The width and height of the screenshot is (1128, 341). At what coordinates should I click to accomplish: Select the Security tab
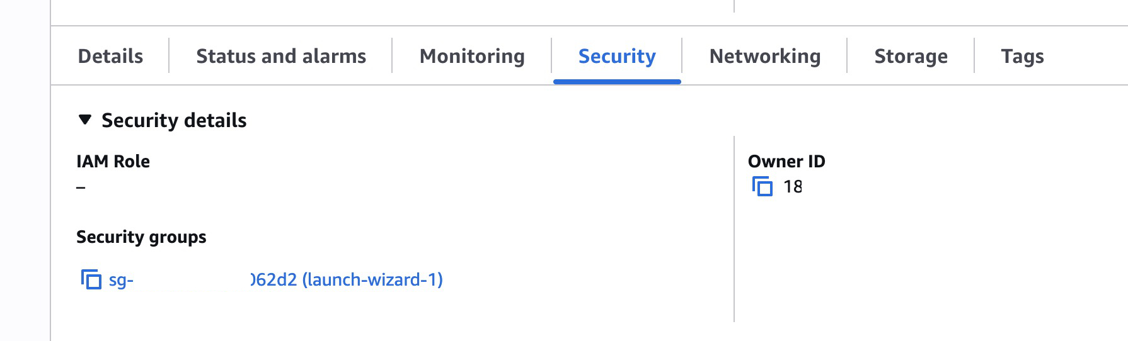click(x=617, y=56)
